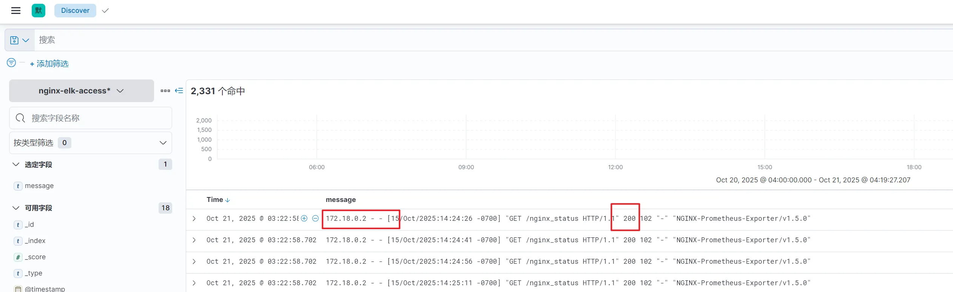The height and width of the screenshot is (292, 953).
Task: Expand chevron next to Discover
Action: click(x=105, y=11)
